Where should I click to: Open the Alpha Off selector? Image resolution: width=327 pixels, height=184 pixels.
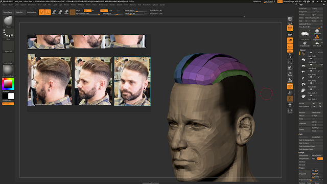pos(8,47)
